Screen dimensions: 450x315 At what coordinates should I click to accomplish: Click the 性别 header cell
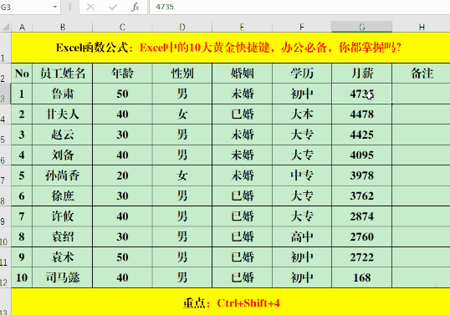click(182, 74)
